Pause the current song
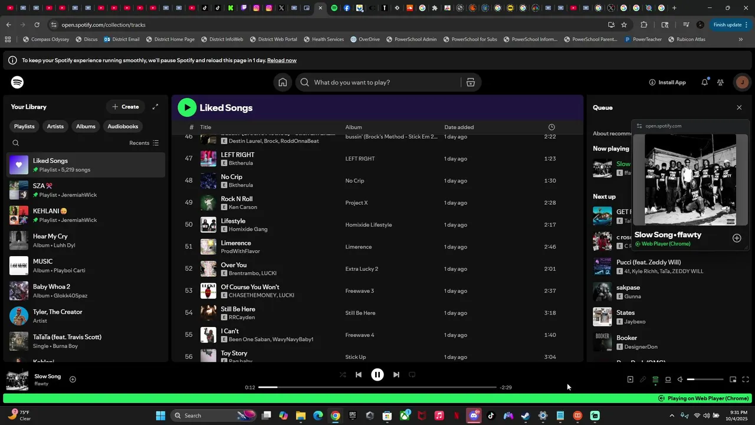The image size is (755, 425). [x=377, y=374]
